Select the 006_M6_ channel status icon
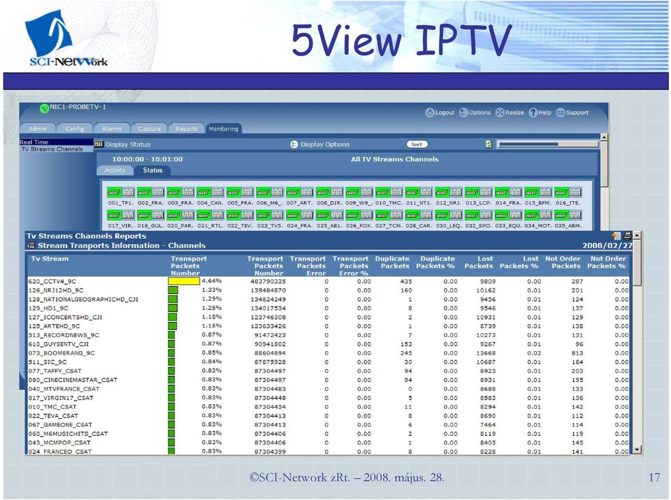This screenshot has height=500, width=671. (270, 192)
